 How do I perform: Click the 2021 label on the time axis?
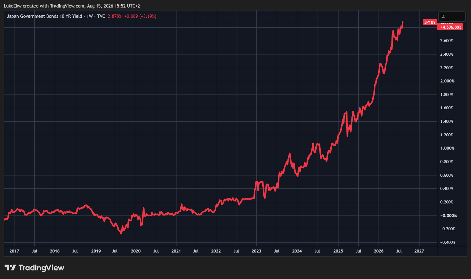click(176, 251)
